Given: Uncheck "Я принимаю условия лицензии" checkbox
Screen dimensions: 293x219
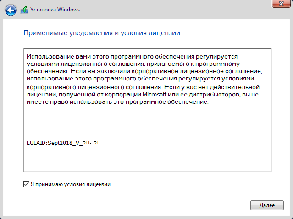Looking at the screenshot, I should click(26, 184).
